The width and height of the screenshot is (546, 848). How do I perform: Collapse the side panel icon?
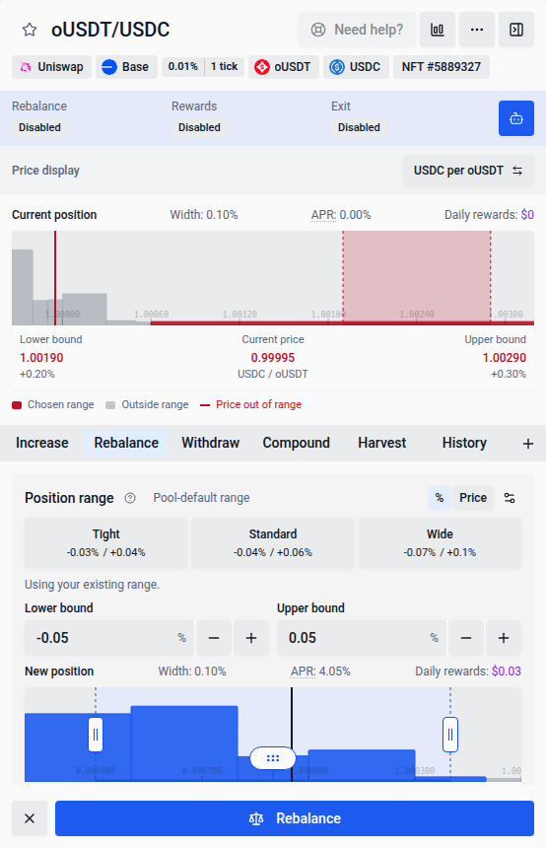516,30
